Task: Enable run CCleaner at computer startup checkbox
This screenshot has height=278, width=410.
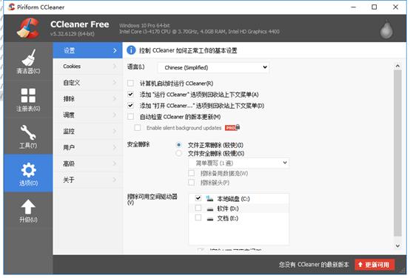Action: [130, 84]
